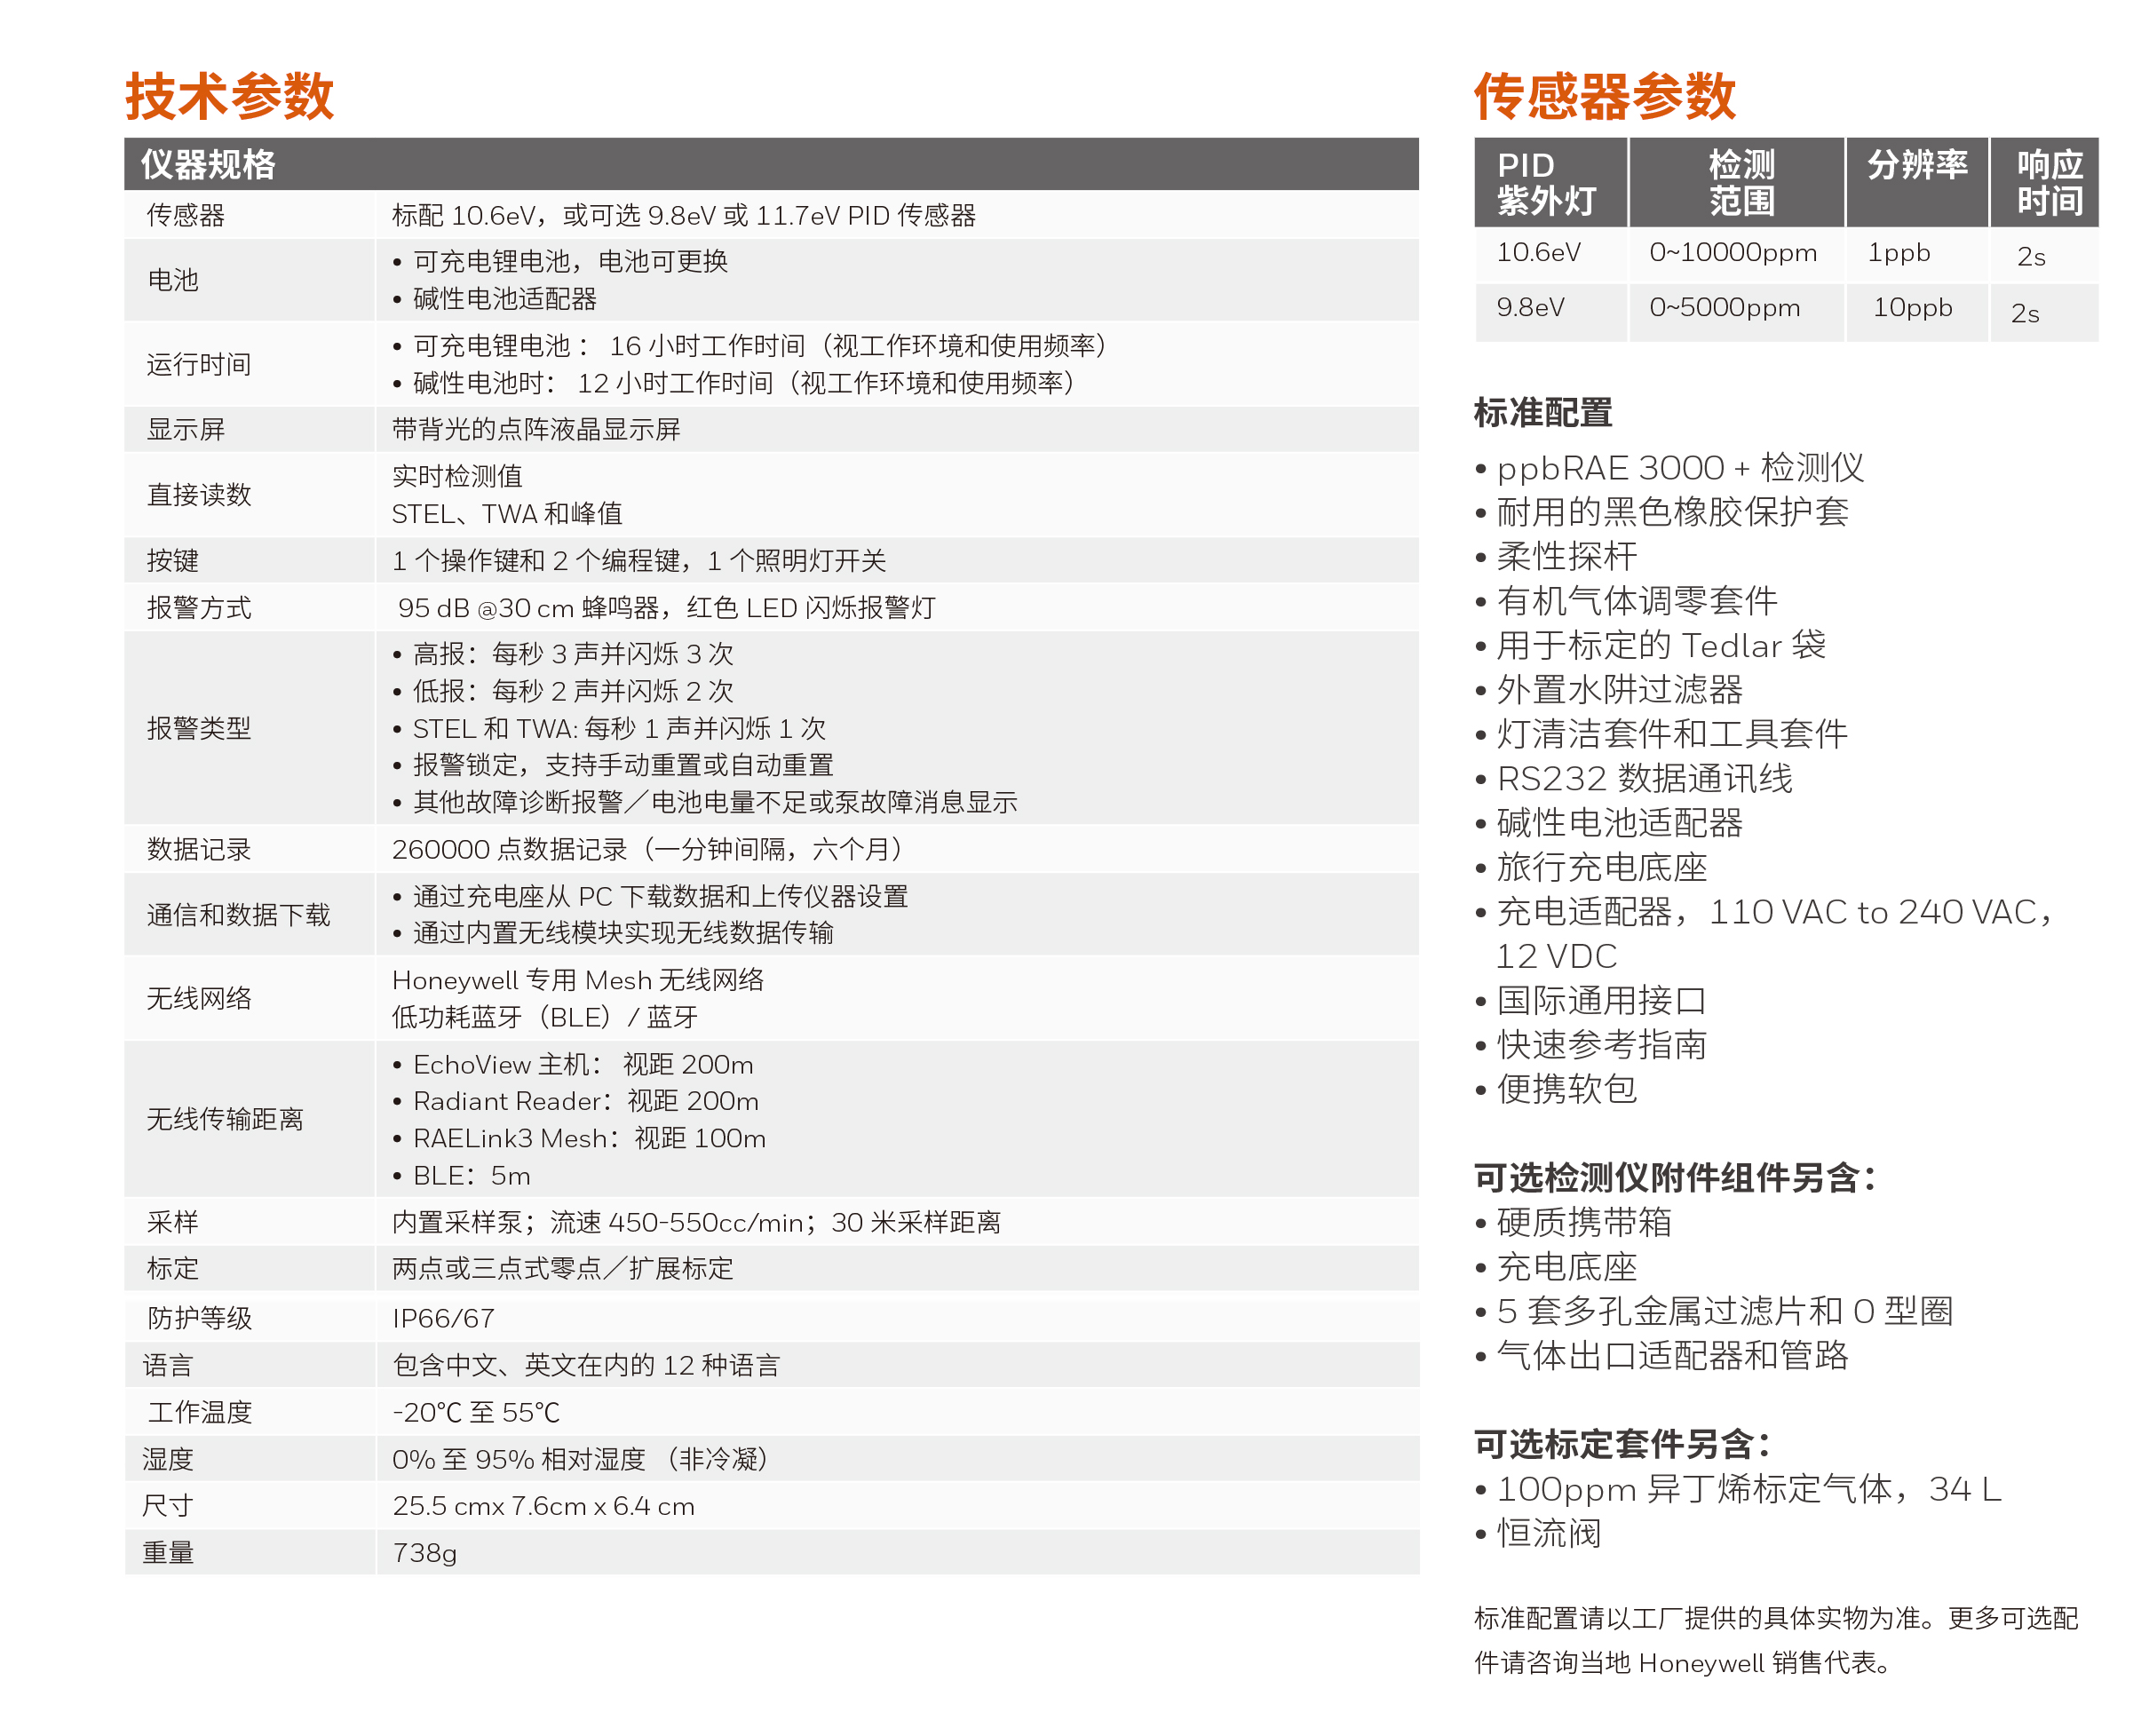Click the IP66/67 protection rating value
This screenshot has width=2149, height=1736.
tap(443, 1318)
